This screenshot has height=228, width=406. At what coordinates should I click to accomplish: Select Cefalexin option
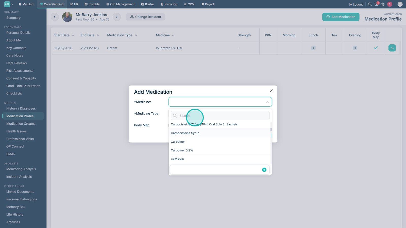point(219,159)
